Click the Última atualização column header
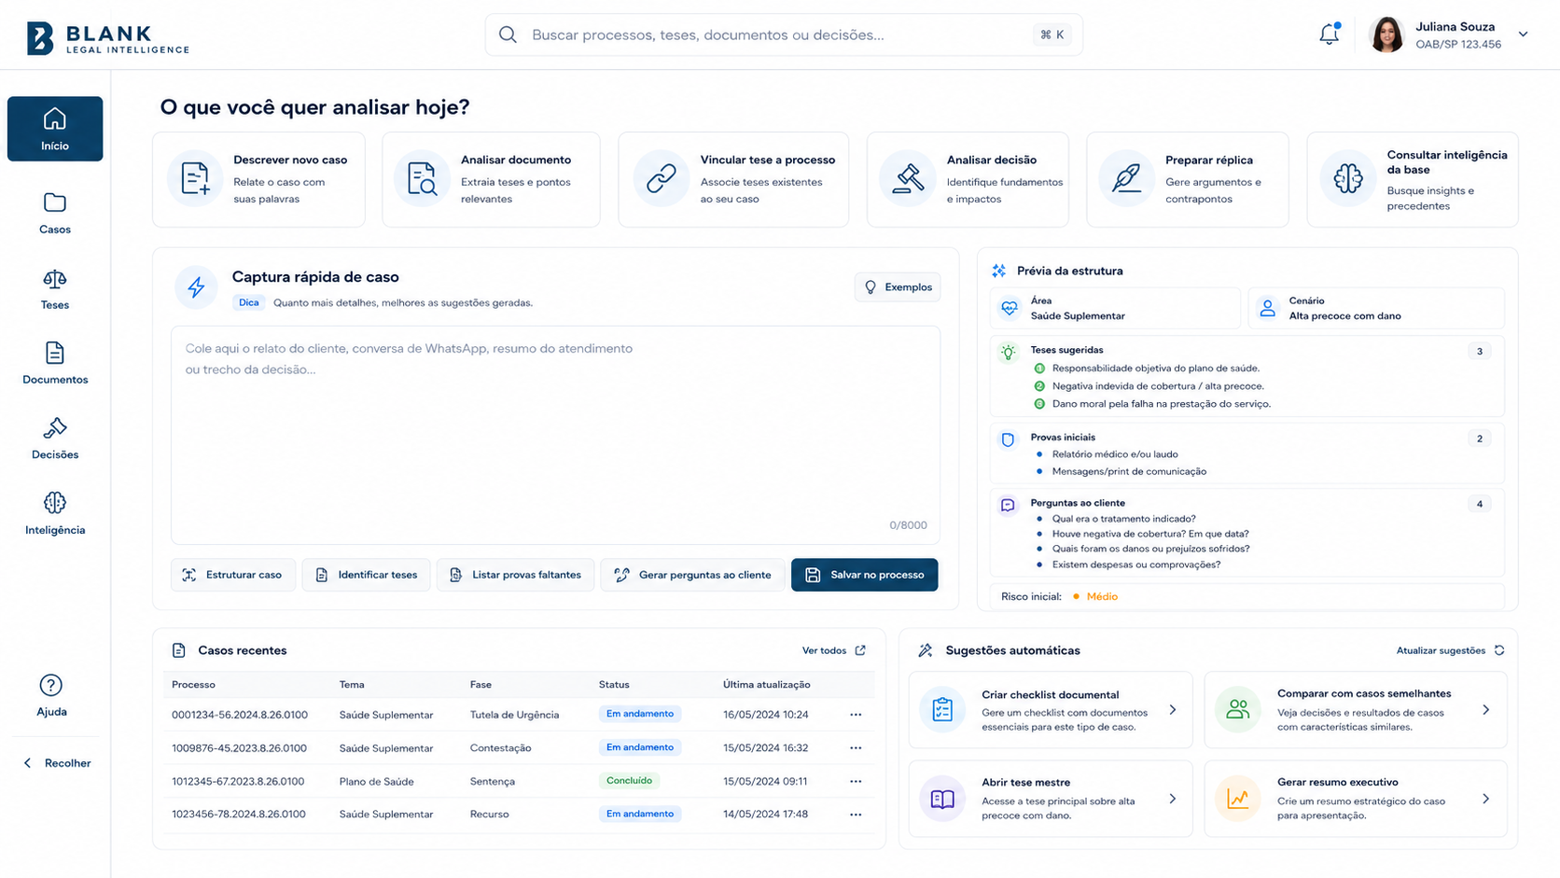The image size is (1560, 878). click(x=766, y=685)
